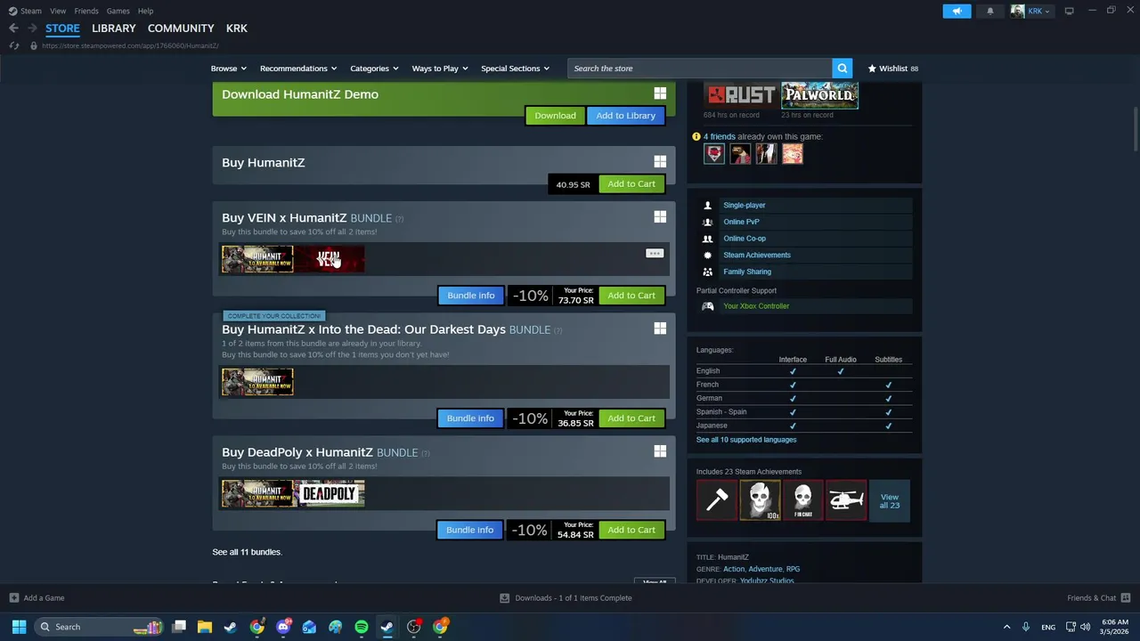Image resolution: width=1140 pixels, height=641 pixels.
Task: Open the first friend avatar
Action: (x=714, y=154)
